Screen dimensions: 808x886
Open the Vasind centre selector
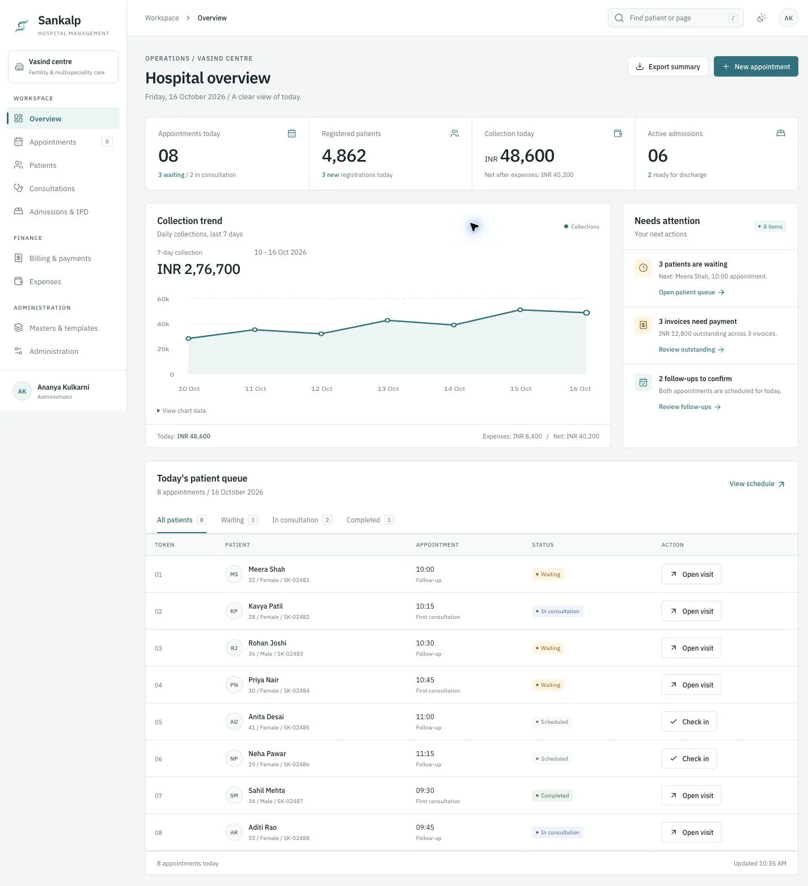coord(63,66)
